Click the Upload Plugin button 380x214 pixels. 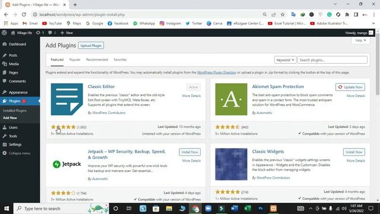pyautogui.click(x=91, y=46)
